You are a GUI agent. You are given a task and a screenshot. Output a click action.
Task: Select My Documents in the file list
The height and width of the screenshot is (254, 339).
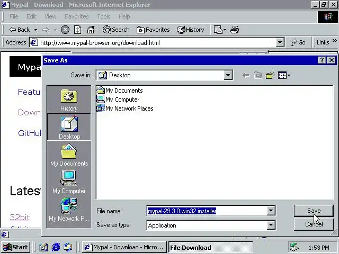(x=120, y=90)
